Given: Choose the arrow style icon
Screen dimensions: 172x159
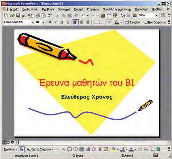Looking at the screenshot, I should pos(153,149).
